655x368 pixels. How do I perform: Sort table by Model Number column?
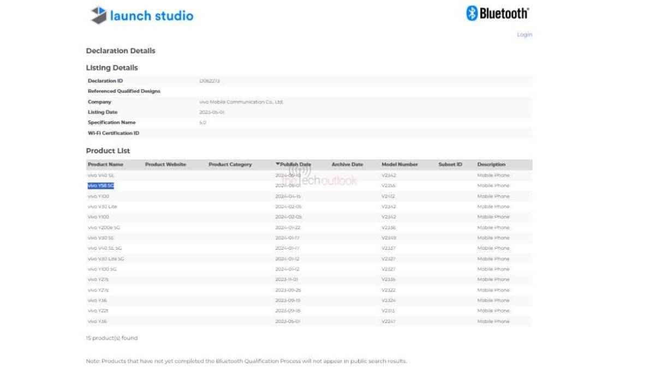point(400,164)
